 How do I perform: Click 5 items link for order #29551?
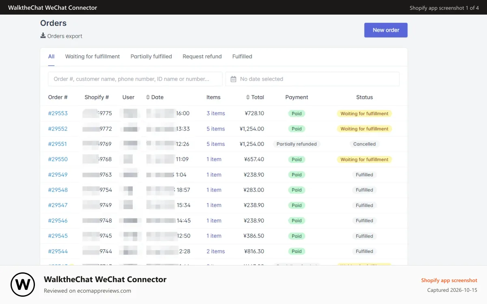pyautogui.click(x=215, y=144)
